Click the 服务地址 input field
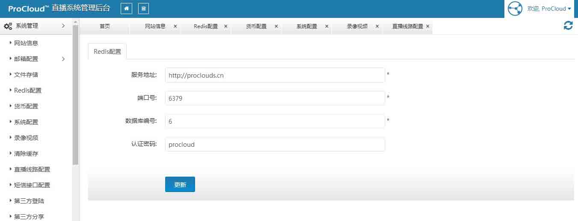 coord(275,75)
